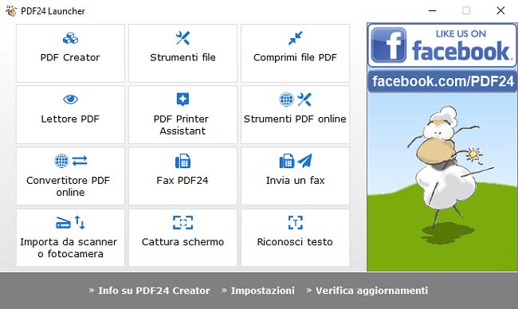This screenshot has width=518, height=309.
Task: Minimize the PDF24 Launcher window
Action: (x=433, y=10)
